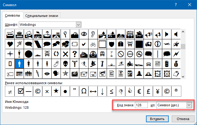Select the alien head symbol
This screenshot has height=125, width=197.
tap(65, 64)
